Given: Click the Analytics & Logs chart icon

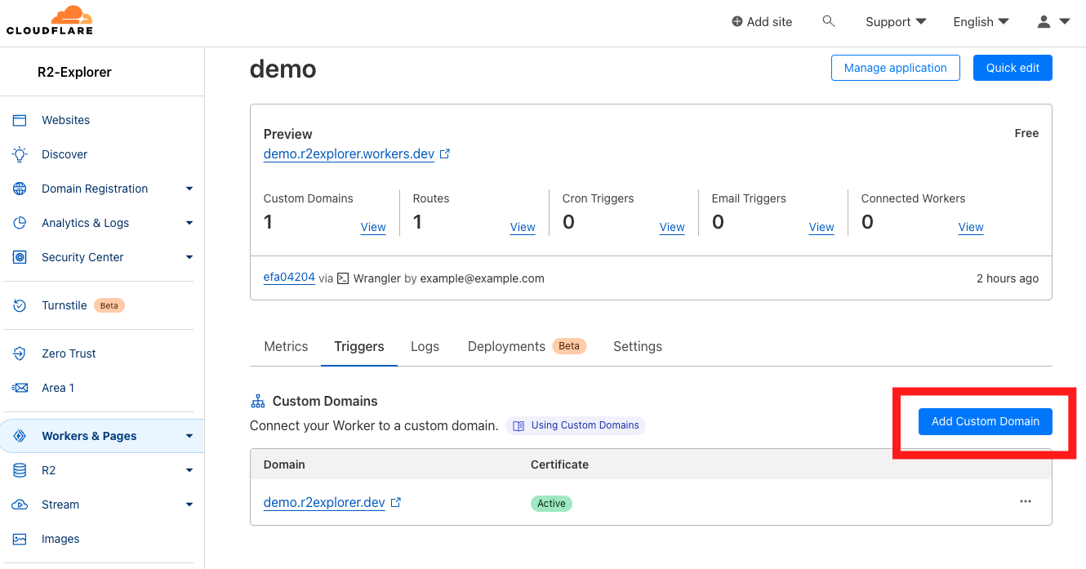Looking at the screenshot, I should coord(20,223).
